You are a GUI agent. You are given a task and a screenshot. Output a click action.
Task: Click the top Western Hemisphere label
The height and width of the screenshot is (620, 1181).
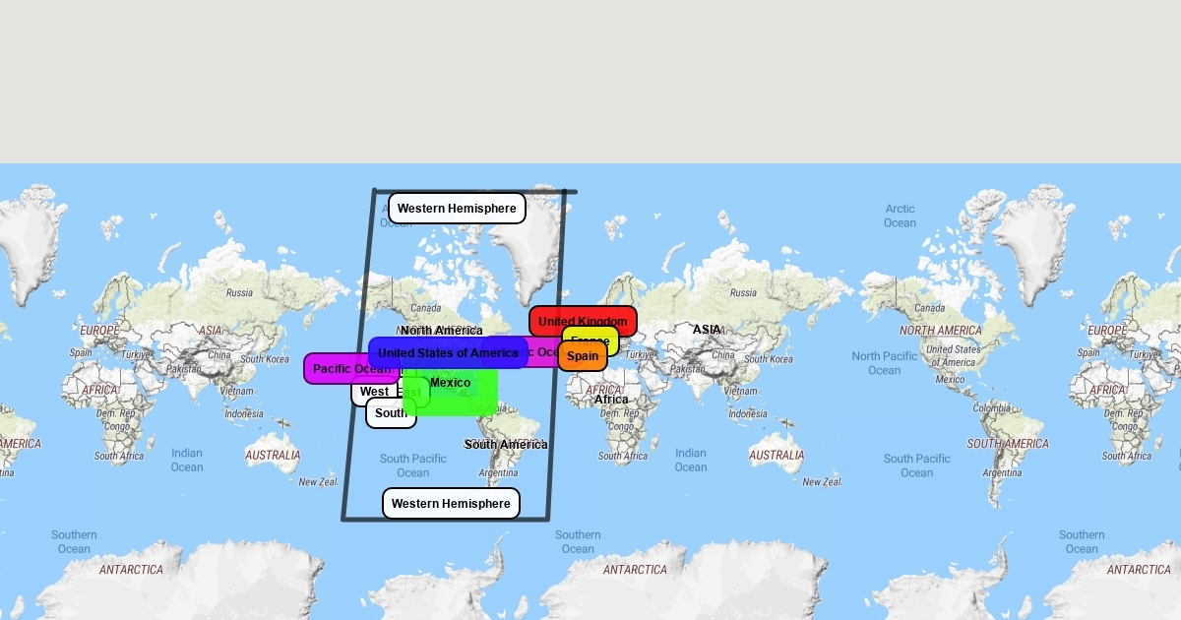pyautogui.click(x=457, y=209)
